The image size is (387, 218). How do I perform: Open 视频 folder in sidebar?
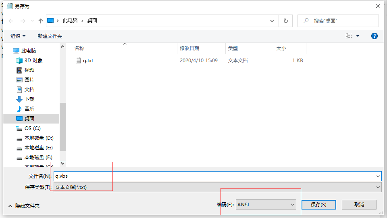tap(25, 70)
